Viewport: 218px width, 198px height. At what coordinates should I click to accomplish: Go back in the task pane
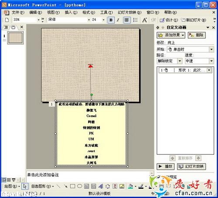(x=158, y=28)
